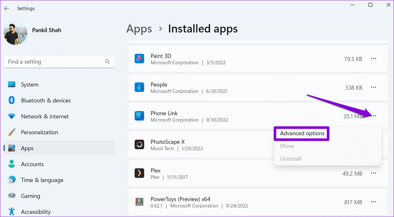Open the three-dot menu for Phone Link
Viewport: 394px width, 217px height.
374,116
